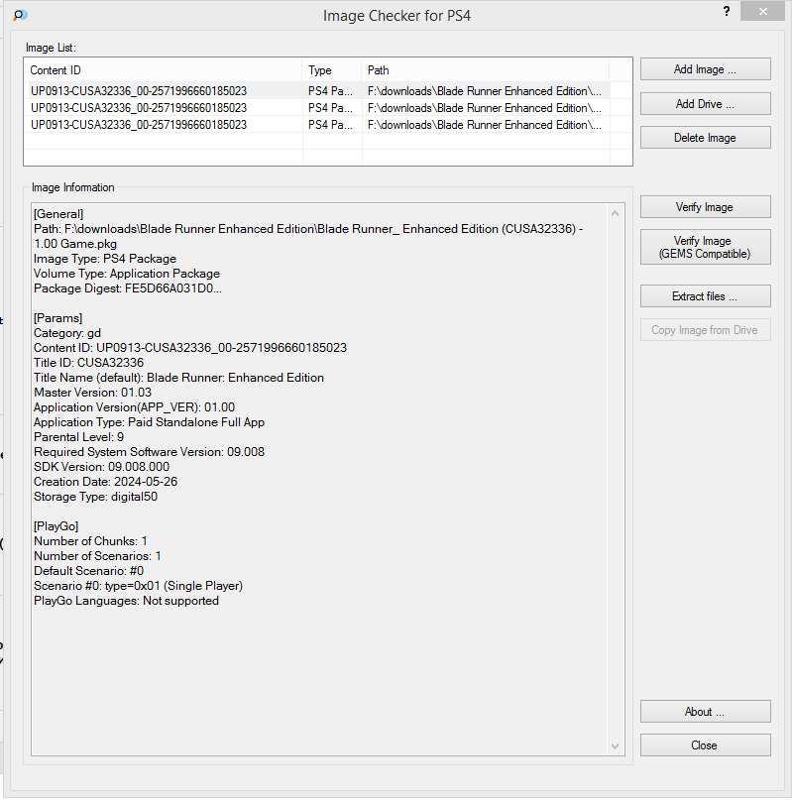792x800 pixels.
Task: Click the Close button at bottom right
Action: [705, 744]
